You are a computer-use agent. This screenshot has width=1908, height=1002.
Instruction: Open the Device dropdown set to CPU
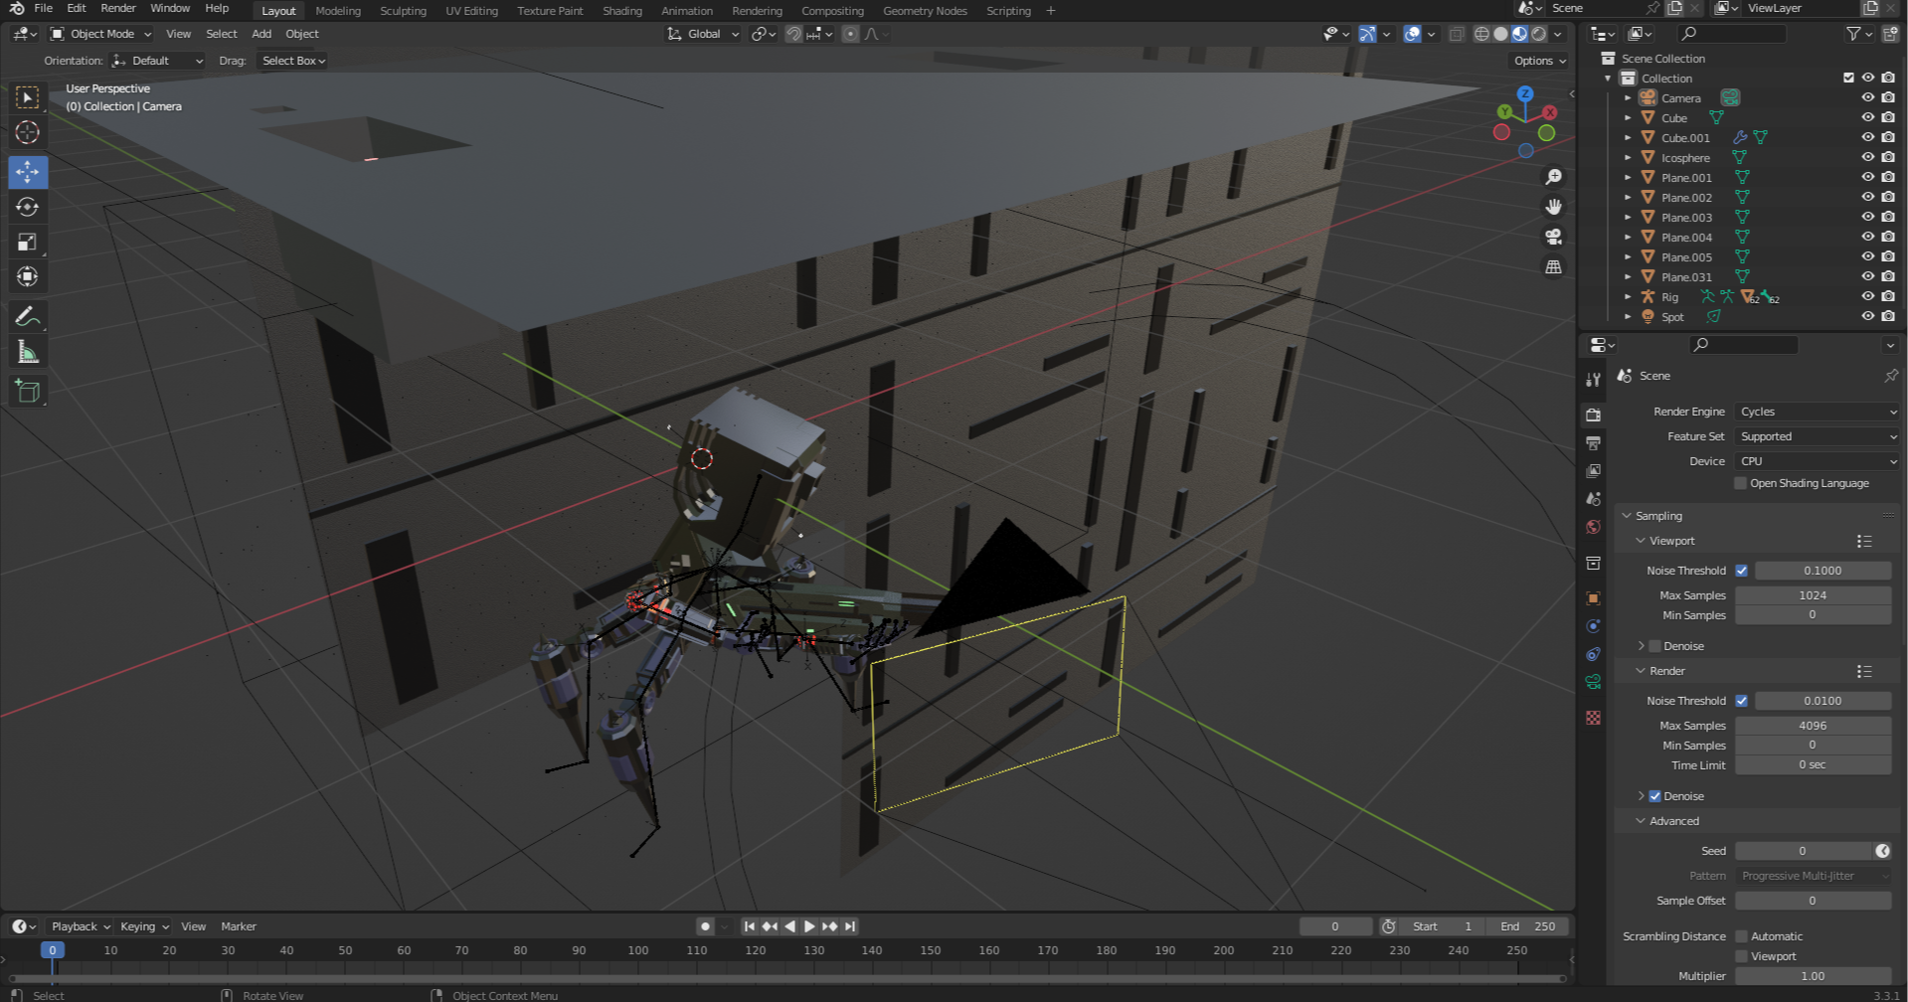(1817, 461)
